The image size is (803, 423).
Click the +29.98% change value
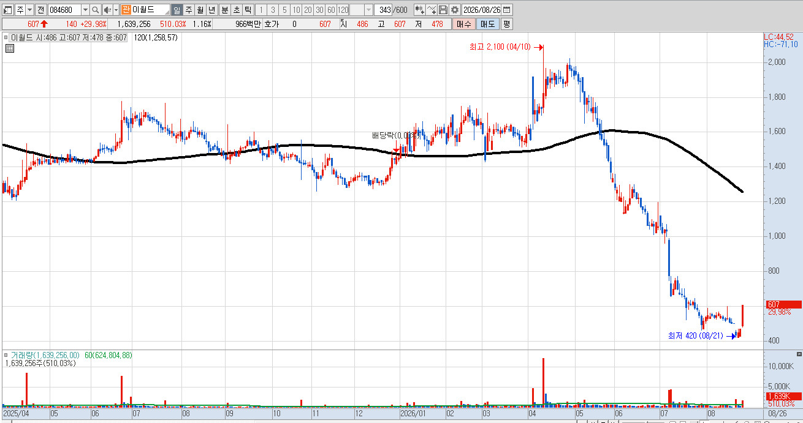[x=94, y=24]
